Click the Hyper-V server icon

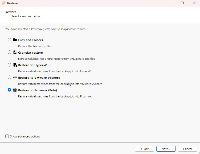click(15, 65)
